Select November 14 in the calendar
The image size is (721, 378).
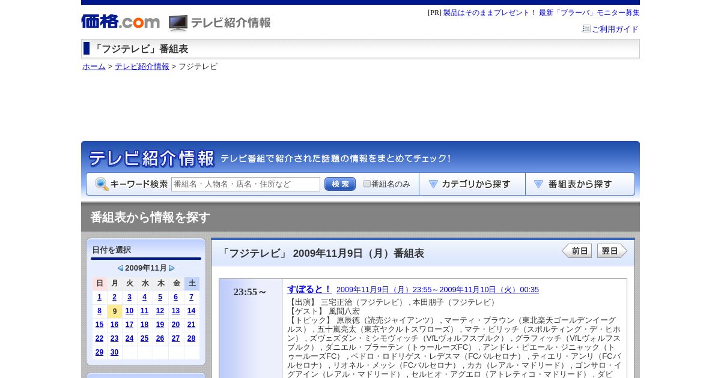pos(192,311)
